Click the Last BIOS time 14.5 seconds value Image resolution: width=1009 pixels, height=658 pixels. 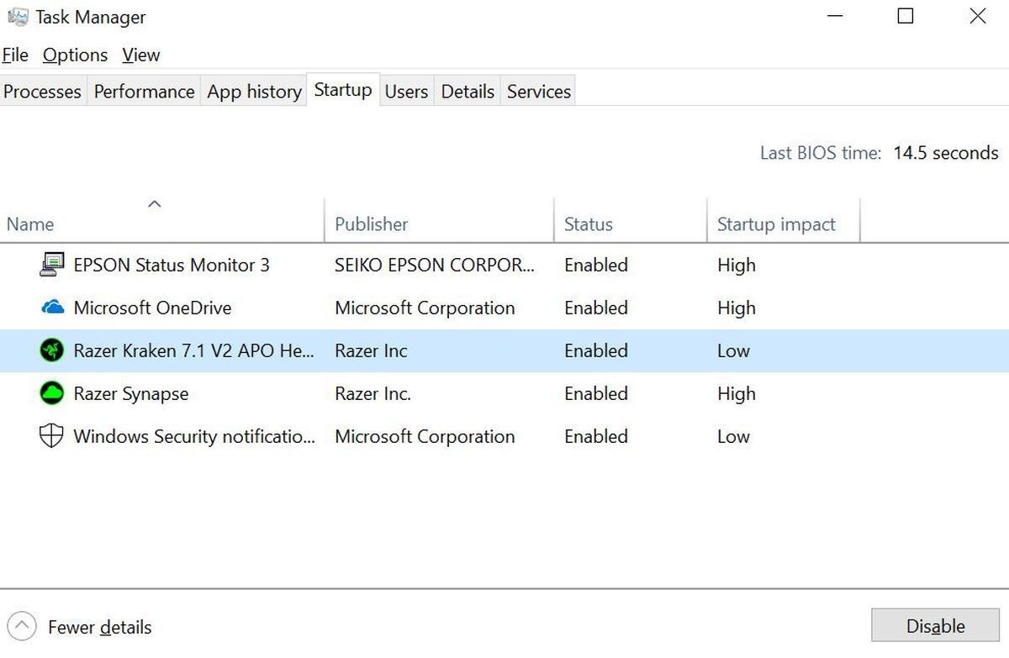coord(946,153)
